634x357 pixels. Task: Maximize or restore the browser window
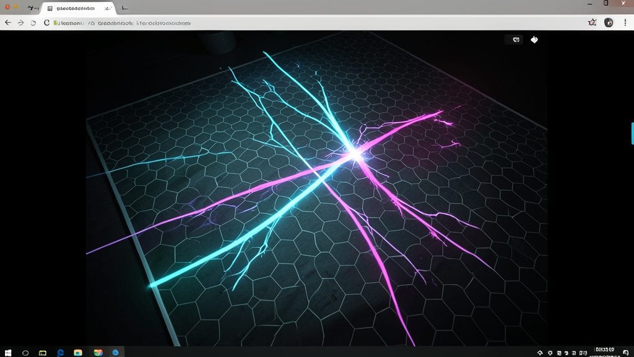click(x=606, y=3)
